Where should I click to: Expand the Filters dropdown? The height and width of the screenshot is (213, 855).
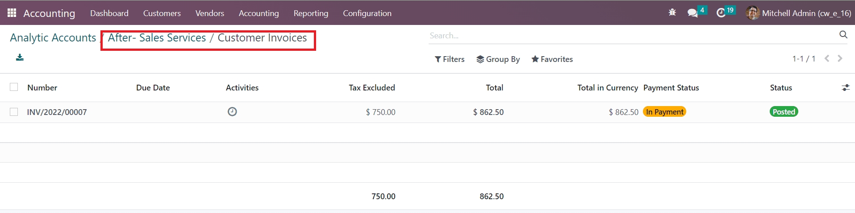450,59
